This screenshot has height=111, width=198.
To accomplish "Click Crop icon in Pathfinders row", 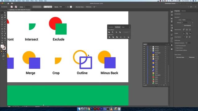I will (x=121, y=37).
